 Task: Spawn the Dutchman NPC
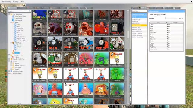point(117,75)
